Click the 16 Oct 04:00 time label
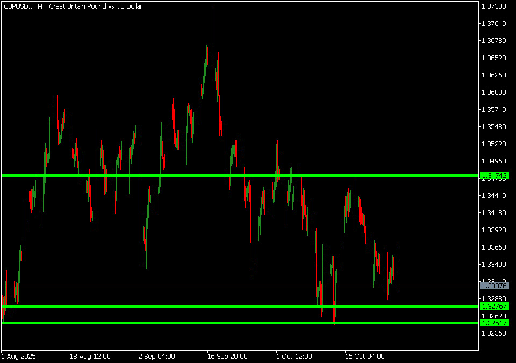The width and height of the screenshot is (516, 363). (x=364, y=356)
